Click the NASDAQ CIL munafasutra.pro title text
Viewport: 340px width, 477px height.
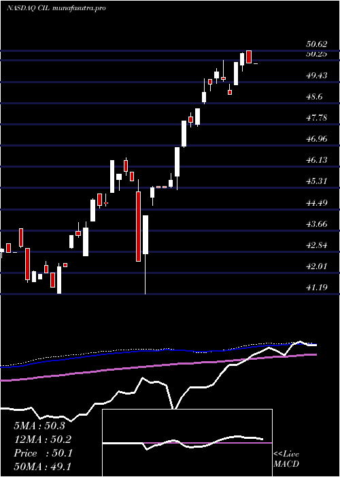[x=56, y=8]
